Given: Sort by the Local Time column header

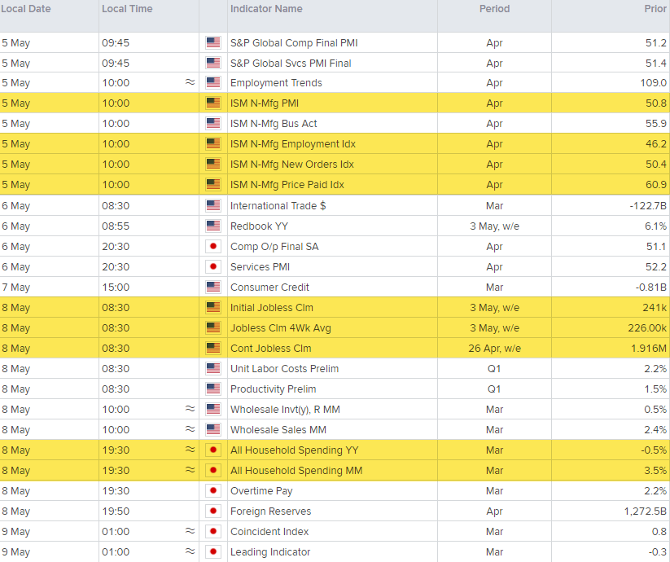Looking at the screenshot, I should [125, 9].
